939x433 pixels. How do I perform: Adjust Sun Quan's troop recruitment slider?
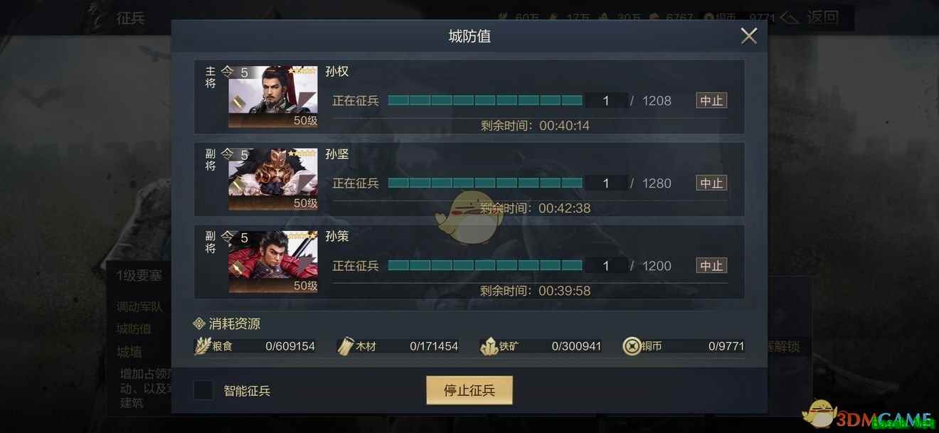pyautogui.click(x=485, y=101)
